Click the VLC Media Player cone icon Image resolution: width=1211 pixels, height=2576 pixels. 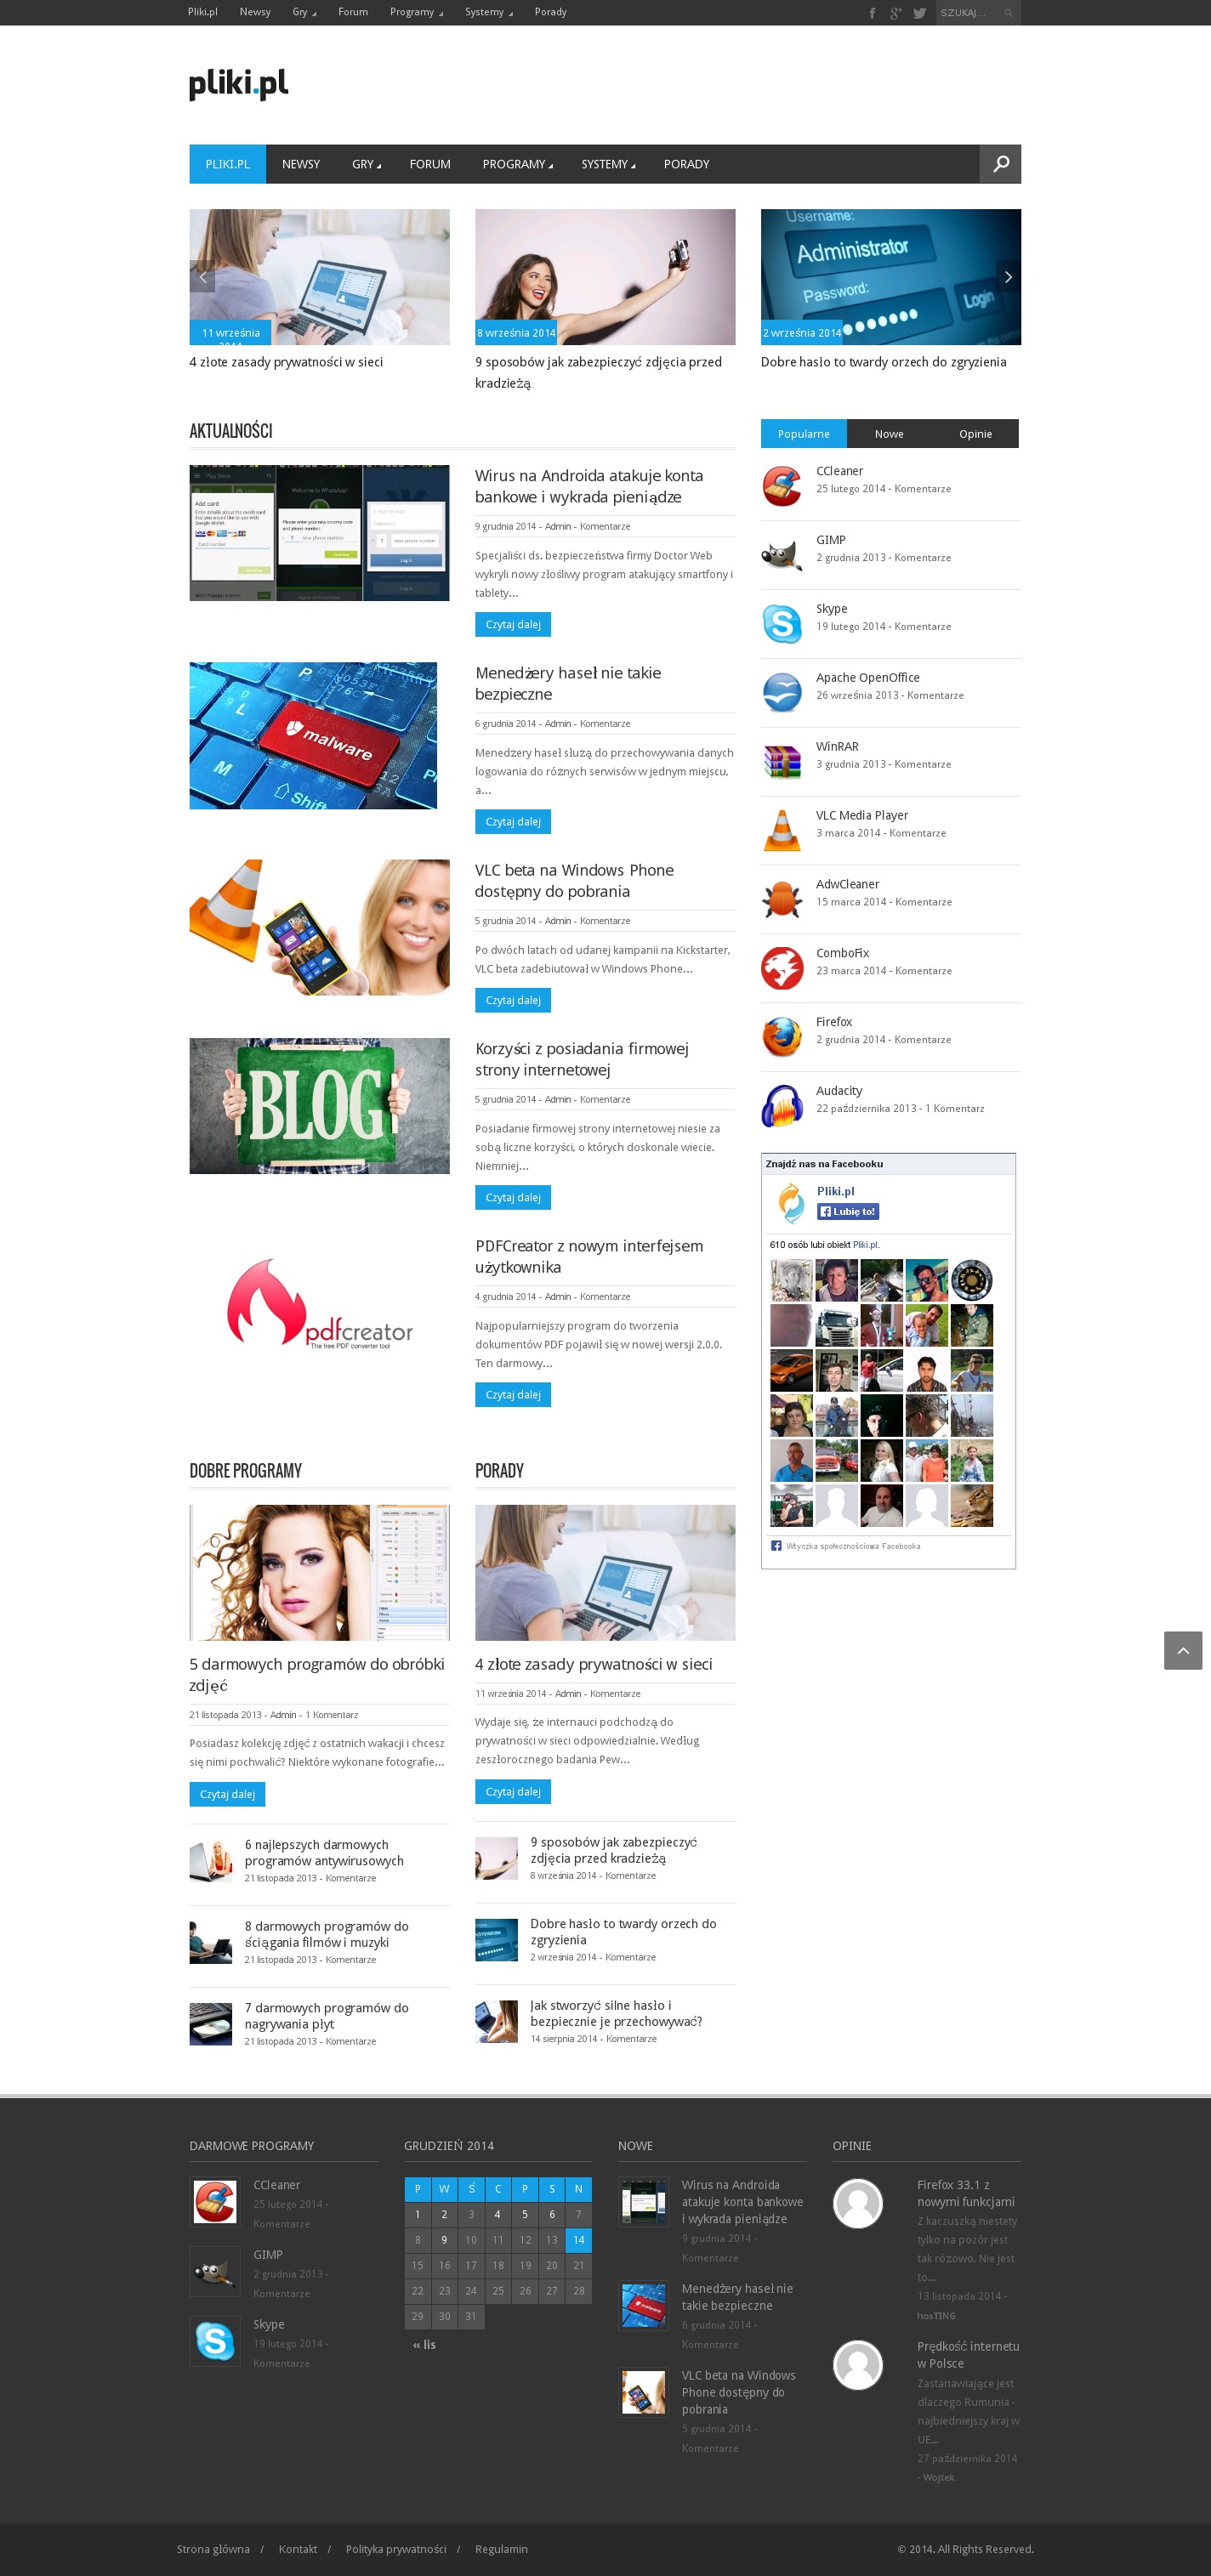[782, 831]
